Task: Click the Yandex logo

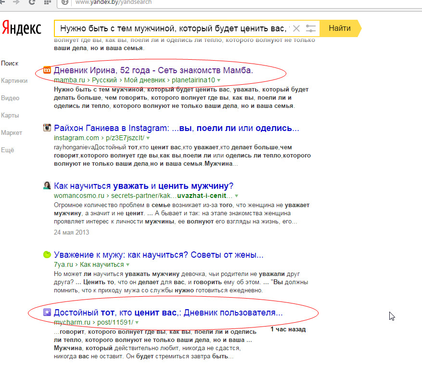Action: click(22, 28)
